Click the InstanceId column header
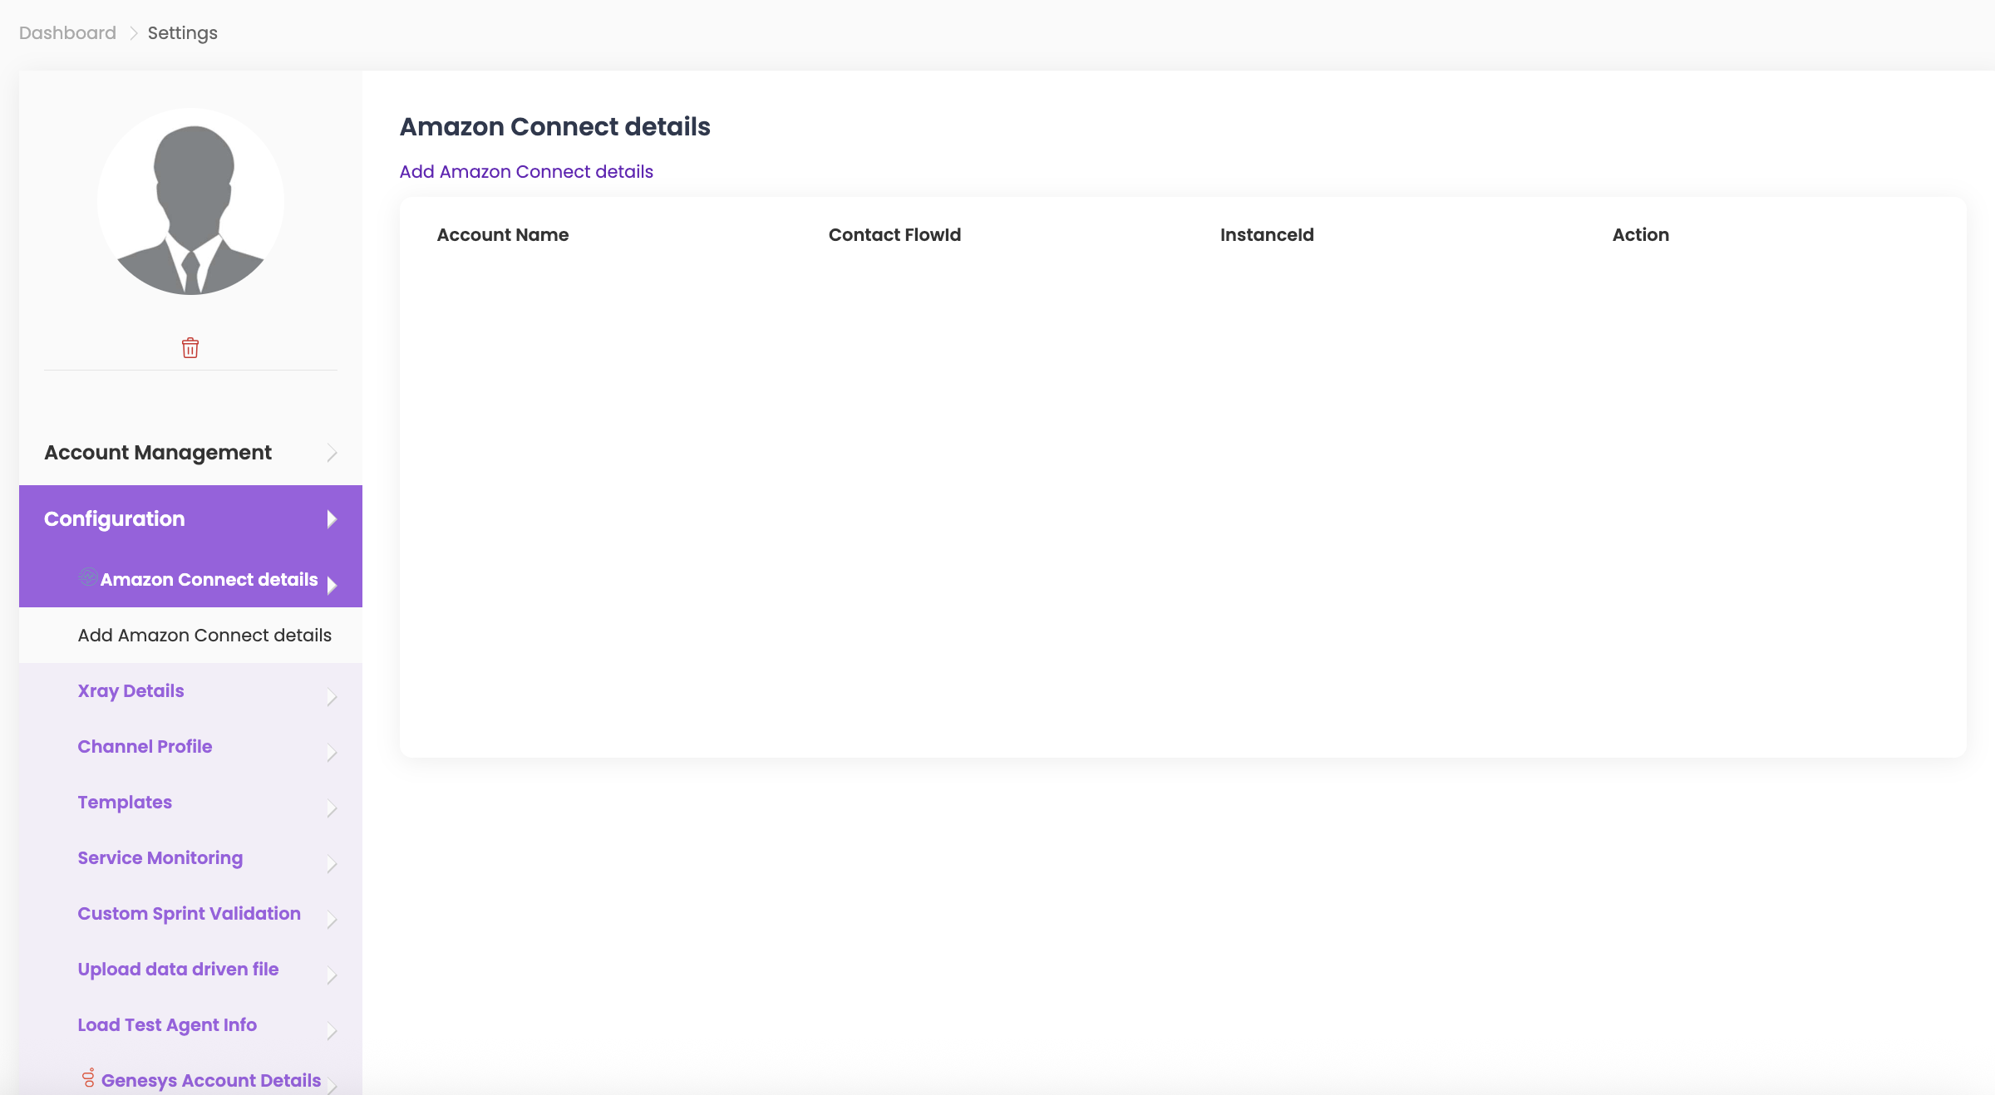Viewport: 1995px width, 1095px height. click(x=1266, y=235)
